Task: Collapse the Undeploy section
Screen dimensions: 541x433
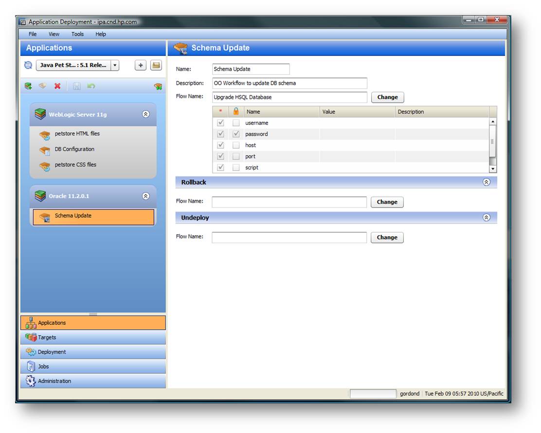Action: point(487,218)
